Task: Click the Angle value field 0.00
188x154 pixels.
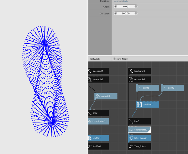Action: tap(126, 7)
